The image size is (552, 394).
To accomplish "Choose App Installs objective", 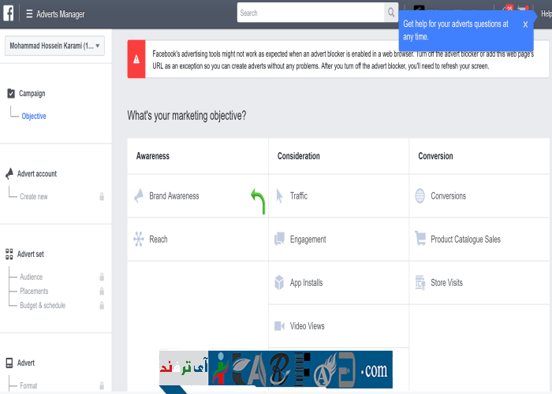I will click(338, 283).
